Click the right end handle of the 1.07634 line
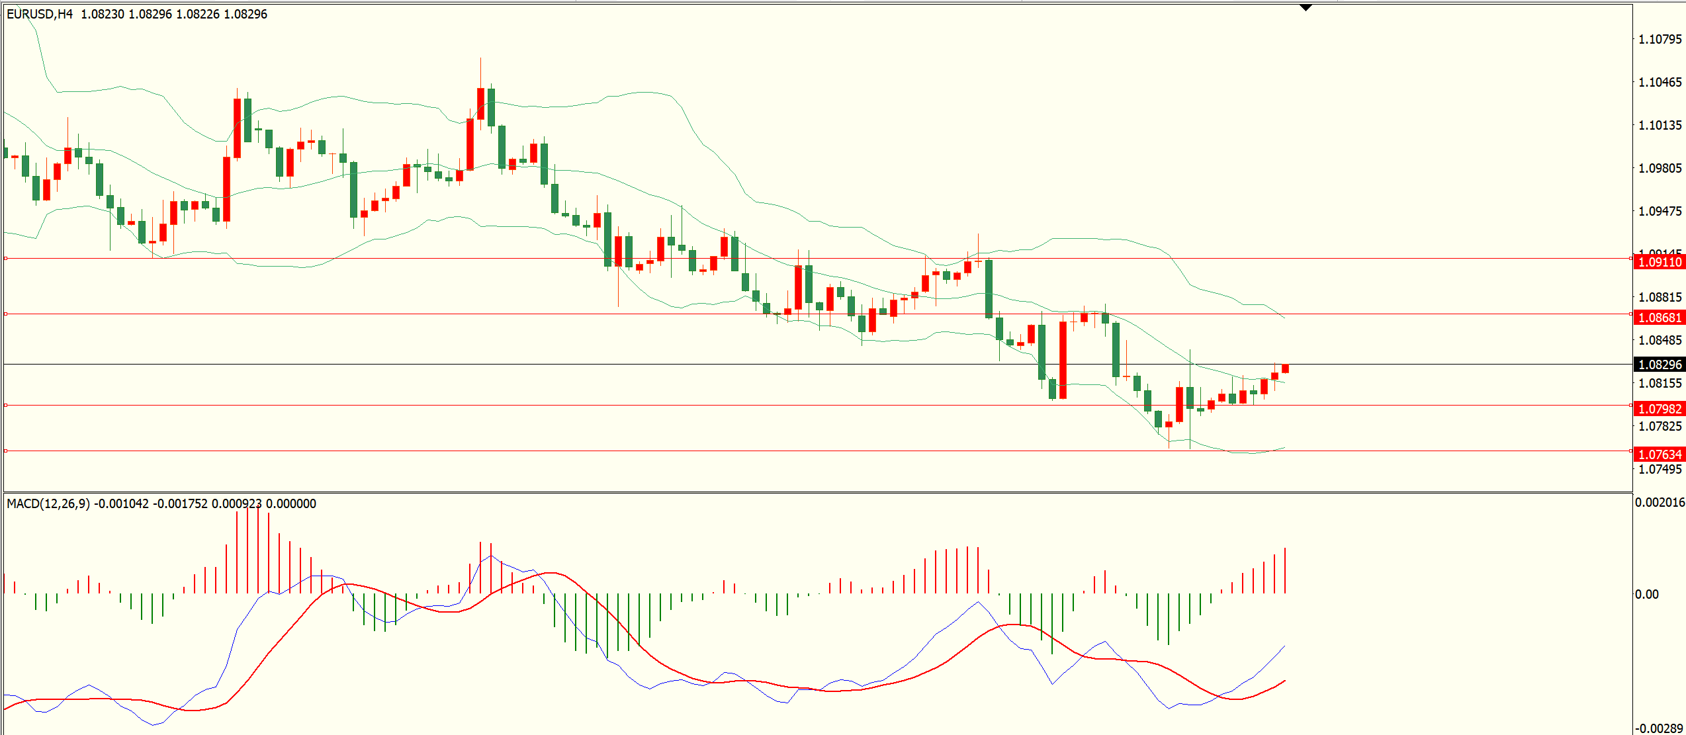Image resolution: width=1686 pixels, height=735 pixels. pos(1630,451)
